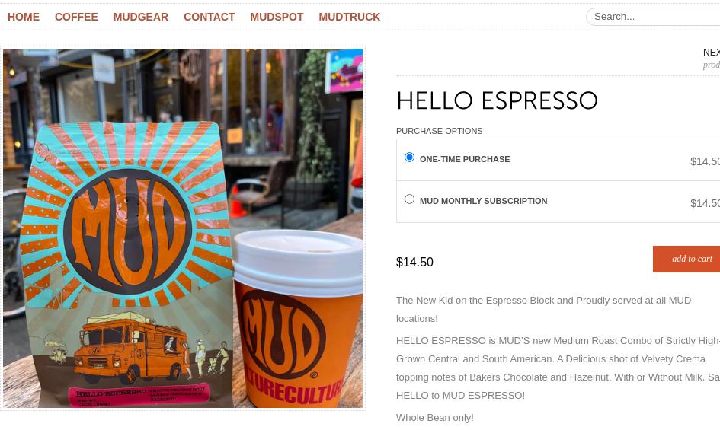Navigate to MUDSPOT
Screen dimensions: 720x430
point(277,17)
